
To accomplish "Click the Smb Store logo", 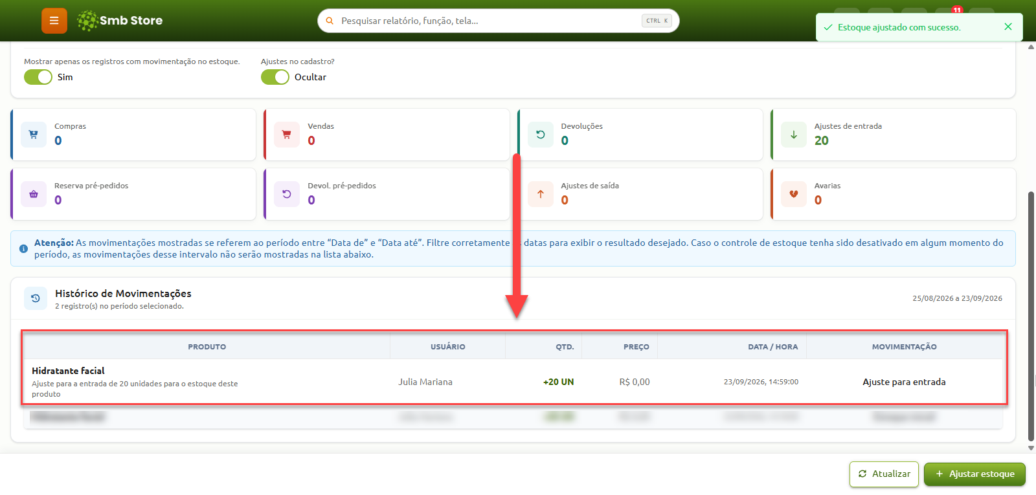I will (120, 21).
